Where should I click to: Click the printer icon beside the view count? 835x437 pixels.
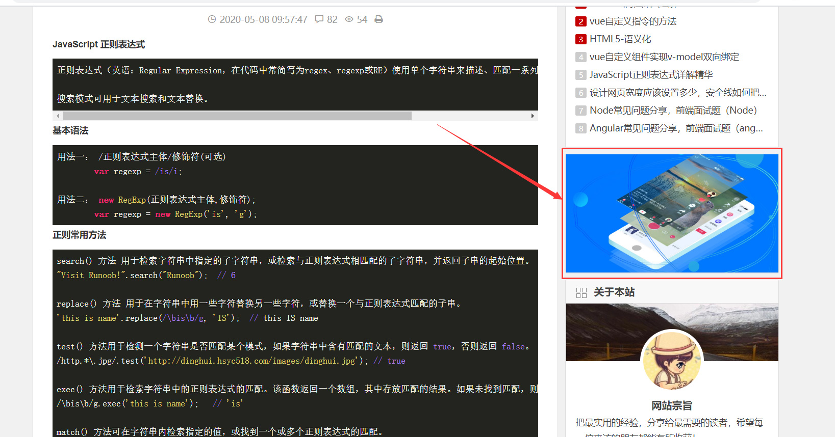[x=378, y=19]
